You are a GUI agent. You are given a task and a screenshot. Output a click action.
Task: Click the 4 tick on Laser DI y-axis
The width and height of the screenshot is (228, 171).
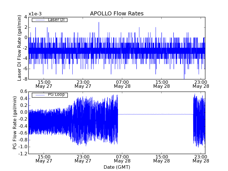point(25,17)
